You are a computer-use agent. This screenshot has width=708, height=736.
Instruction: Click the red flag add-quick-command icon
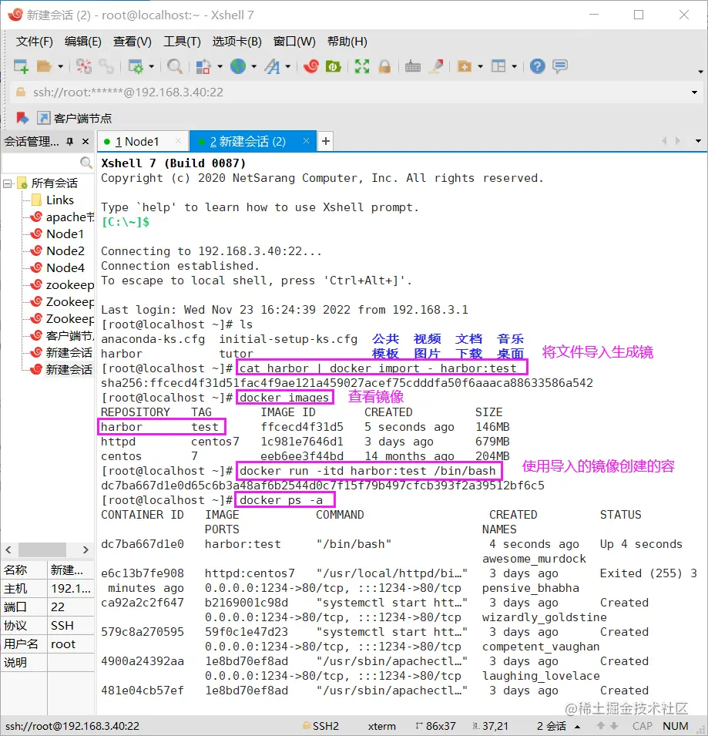(x=22, y=118)
